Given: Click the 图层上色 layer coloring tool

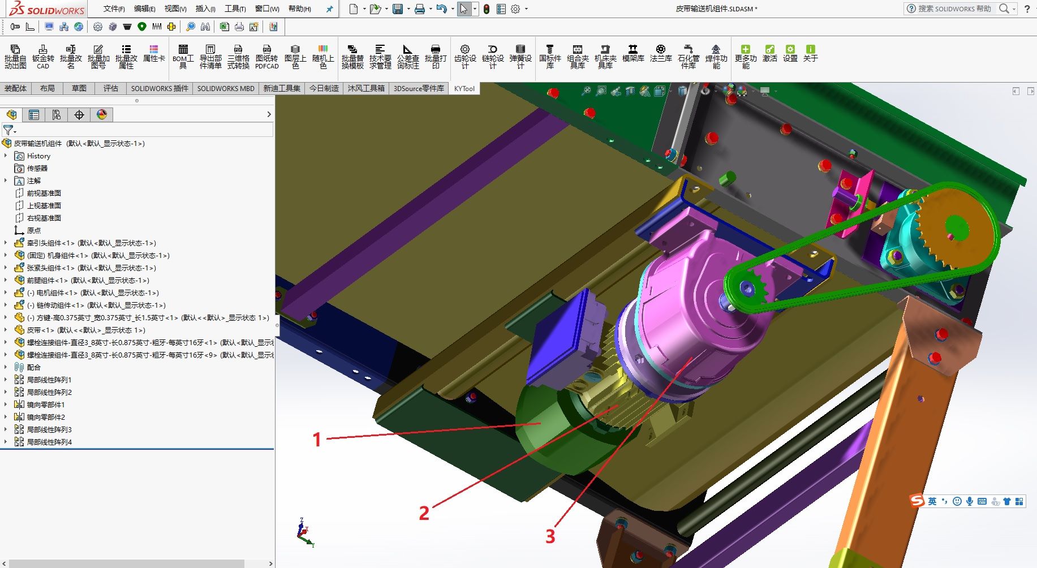Looking at the screenshot, I should [x=295, y=57].
